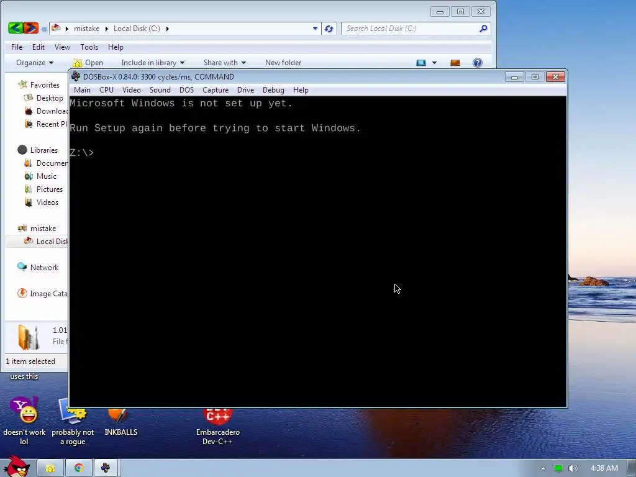Click the DOSBox-X taskbar button
The height and width of the screenshot is (477, 636).
(x=106, y=468)
